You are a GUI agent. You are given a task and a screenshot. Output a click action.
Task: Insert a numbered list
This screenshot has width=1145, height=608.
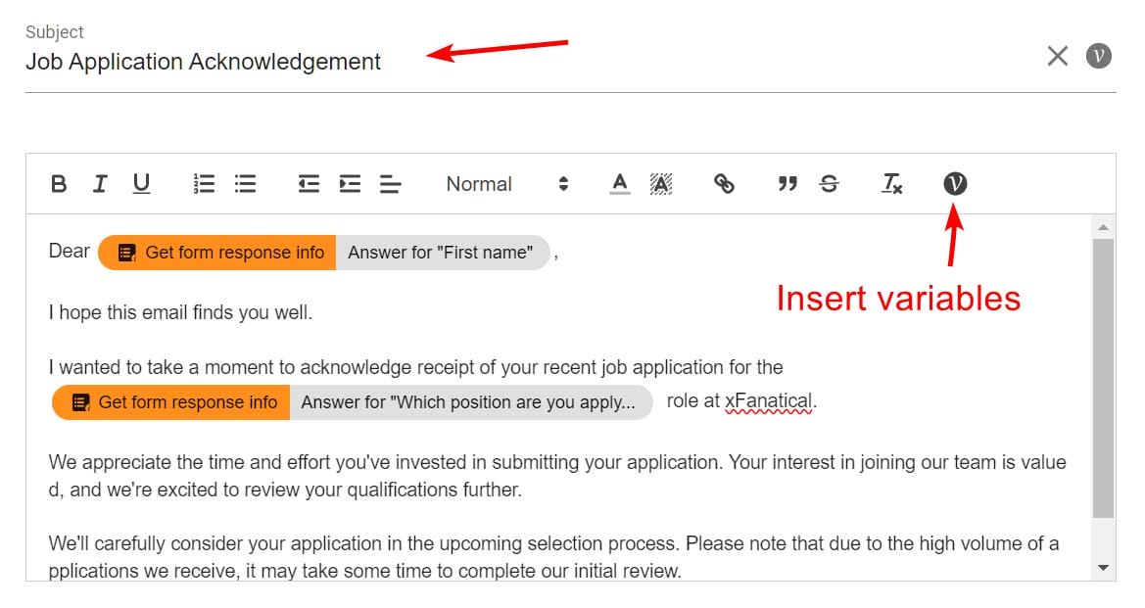205,184
